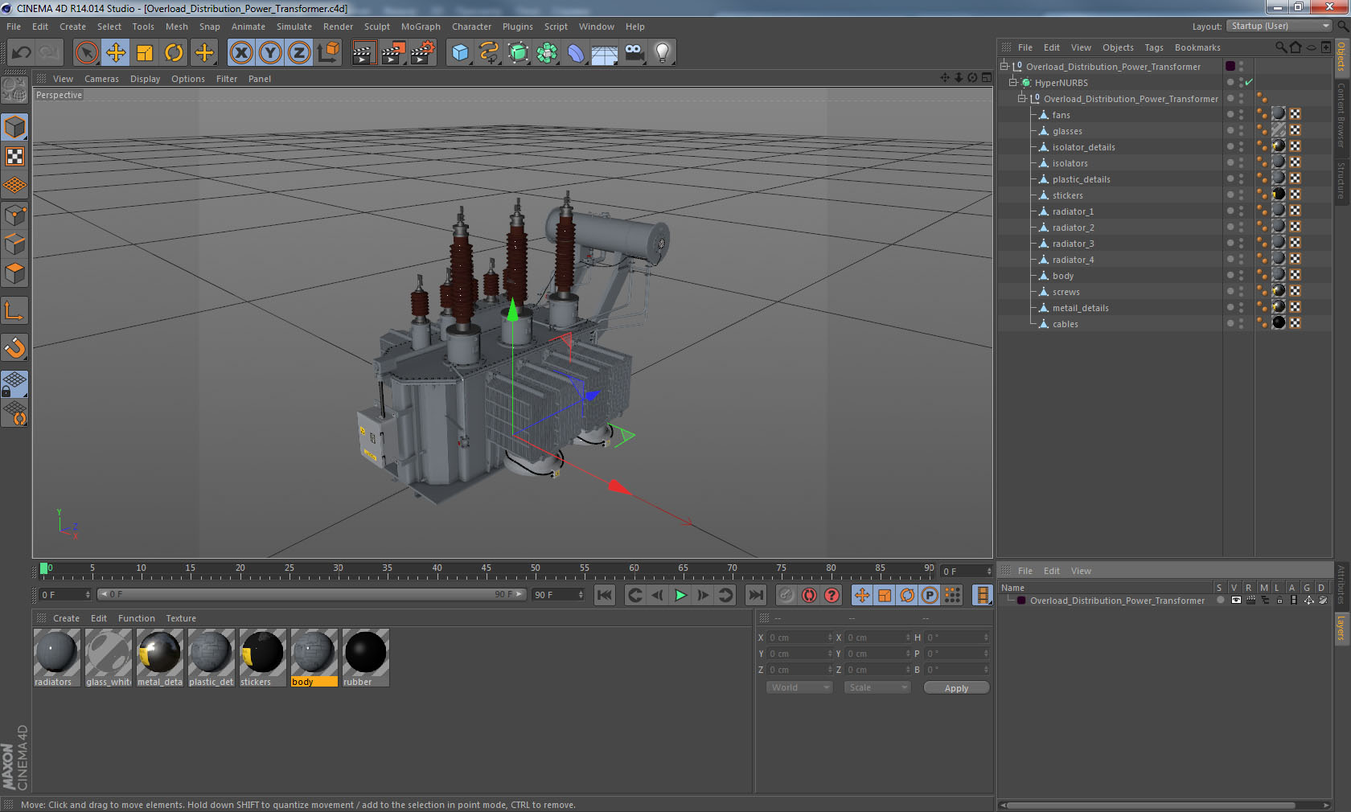Toggle autokeying button
Viewport: 1351px width, 812px height.
click(809, 595)
